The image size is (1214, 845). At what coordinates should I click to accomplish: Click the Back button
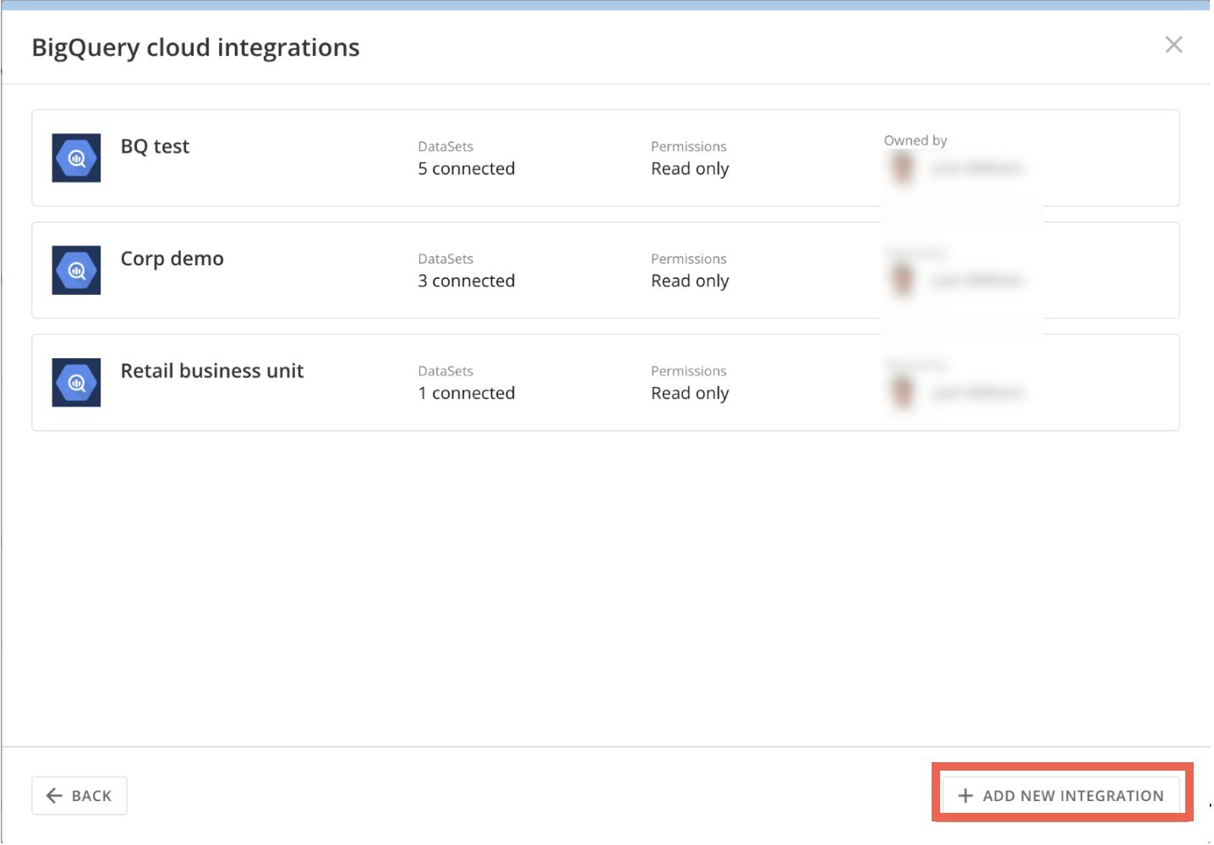coord(79,795)
